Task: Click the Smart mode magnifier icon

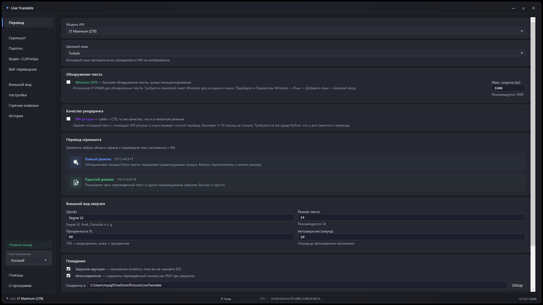Action: pyautogui.click(x=76, y=162)
